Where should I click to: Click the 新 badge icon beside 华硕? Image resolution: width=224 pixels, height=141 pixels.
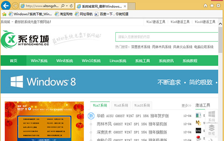91,116
